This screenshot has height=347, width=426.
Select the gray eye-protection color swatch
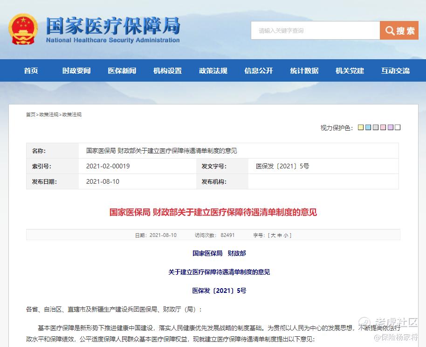(376, 127)
